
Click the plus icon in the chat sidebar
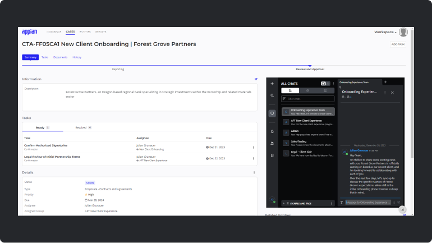(x=272, y=83)
